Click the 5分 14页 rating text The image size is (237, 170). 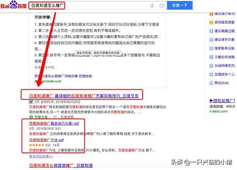(x=53, y=145)
